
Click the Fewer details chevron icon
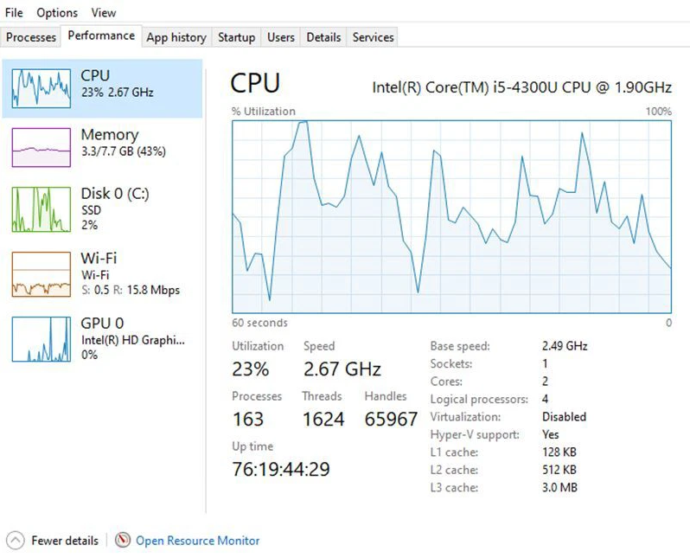coord(16,540)
